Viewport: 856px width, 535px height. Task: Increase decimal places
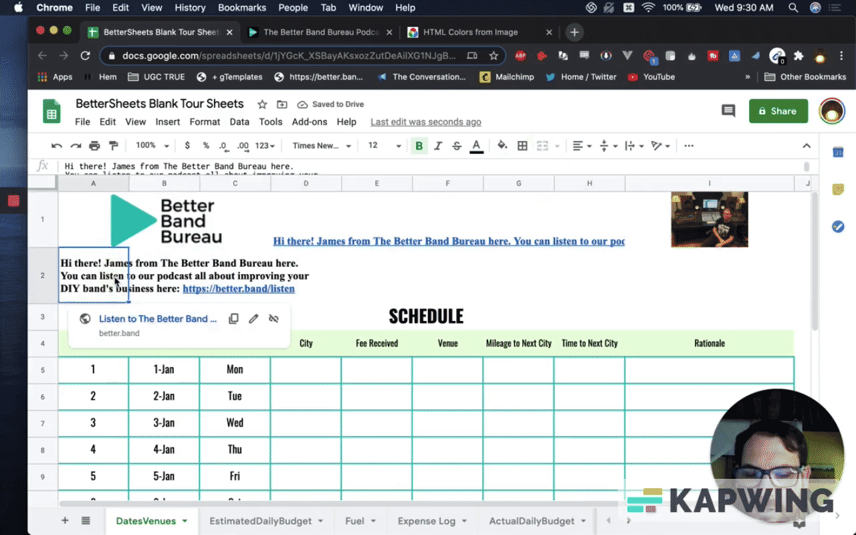click(243, 146)
